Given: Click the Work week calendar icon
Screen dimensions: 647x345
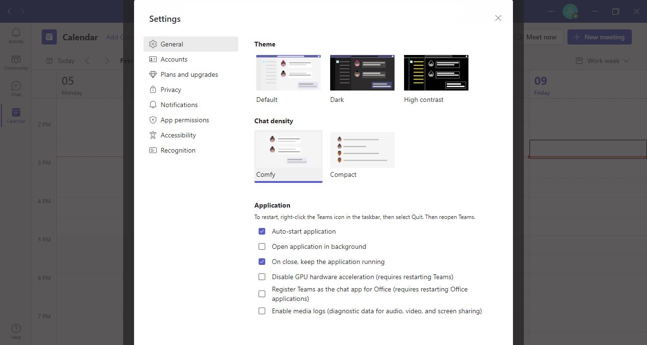Looking at the screenshot, I should click(x=579, y=61).
